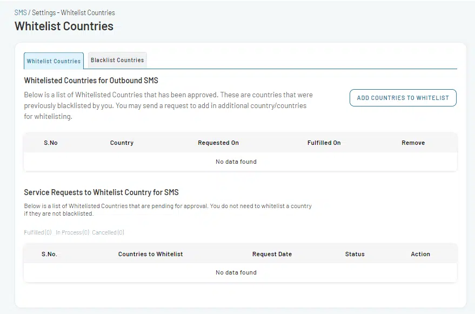This screenshot has width=475, height=314.
Task: Click the Add Countries to Whitelist button
Action: (x=403, y=98)
